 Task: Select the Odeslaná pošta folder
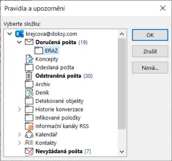[55, 67]
